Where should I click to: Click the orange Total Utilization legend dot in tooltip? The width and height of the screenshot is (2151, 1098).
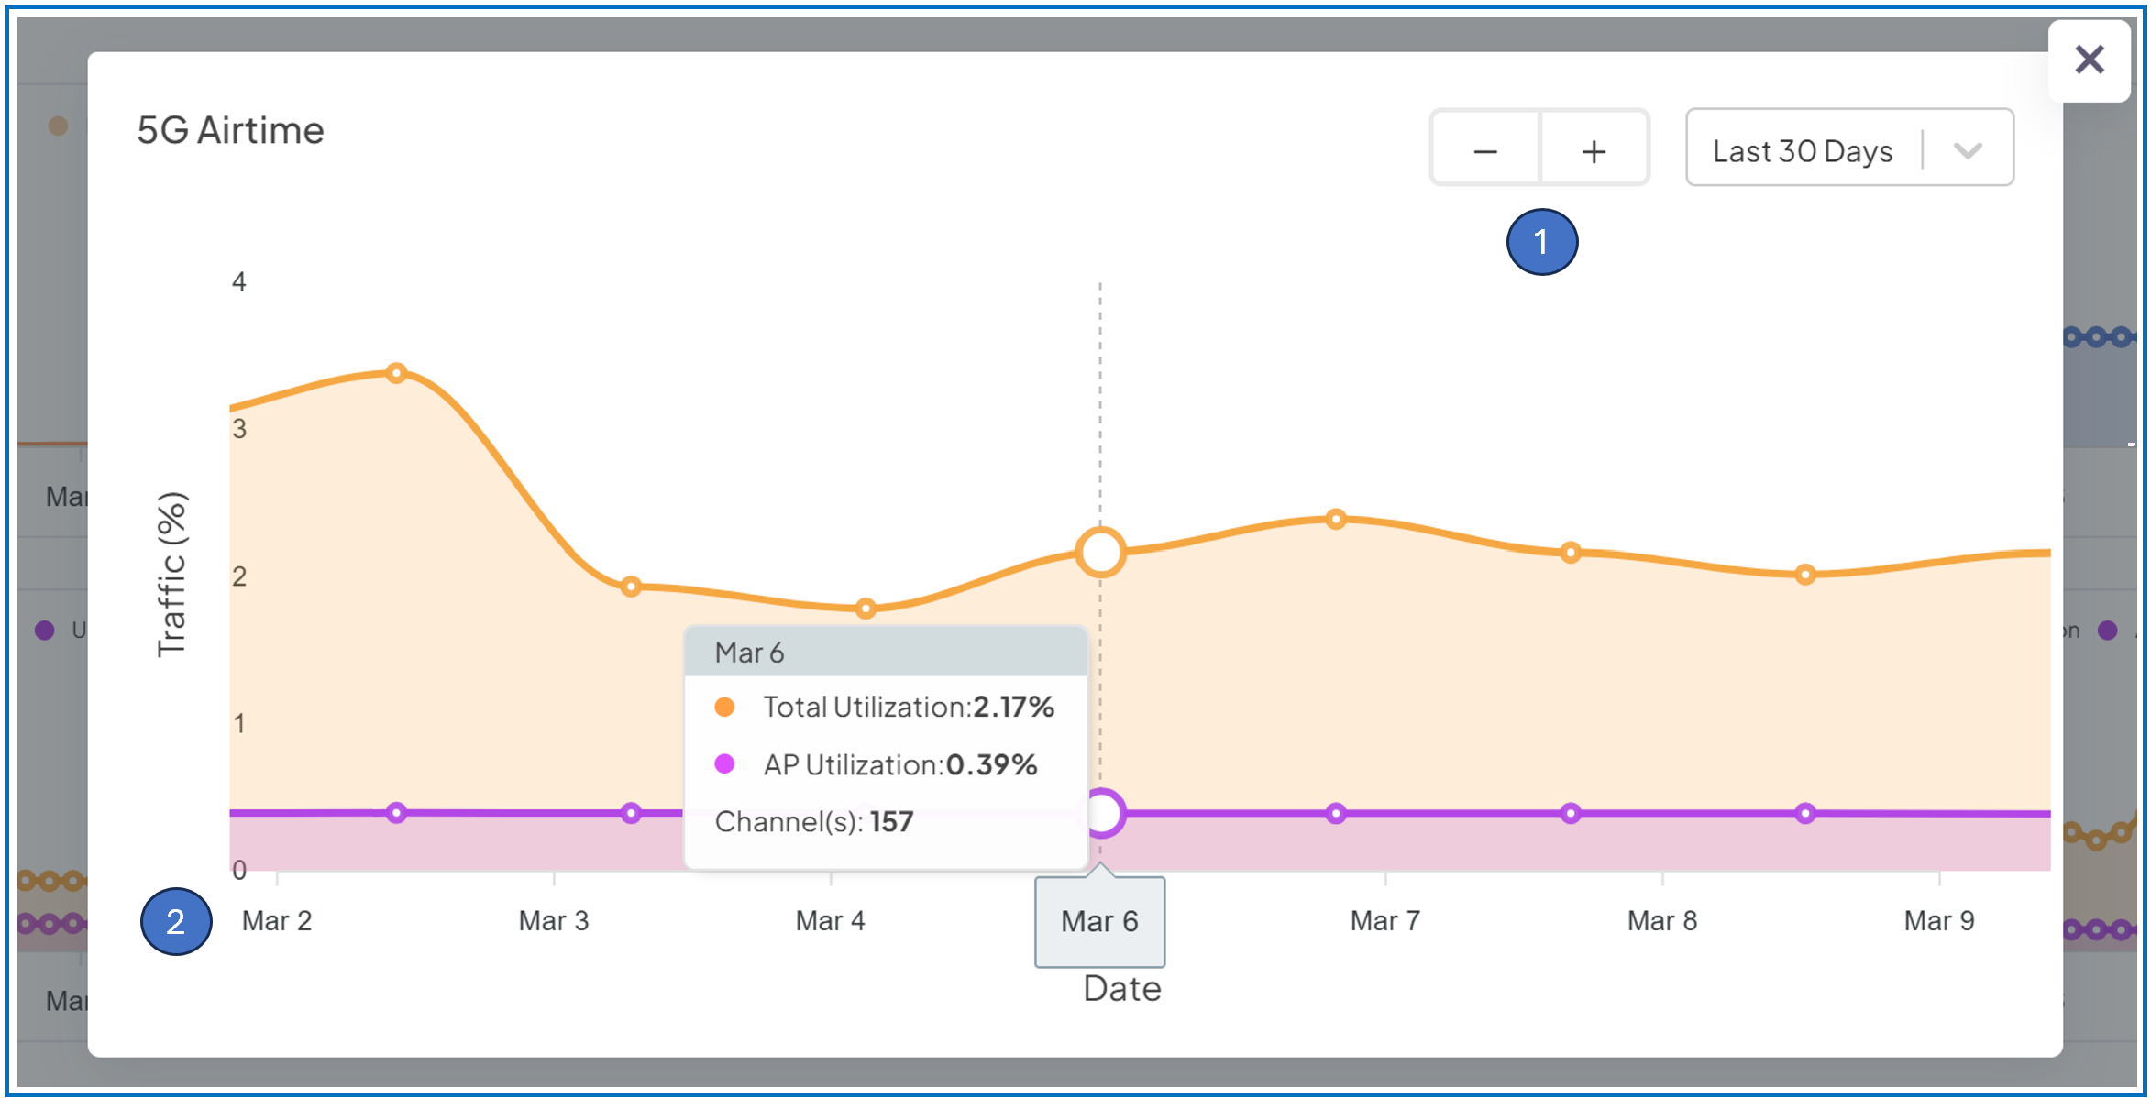(724, 707)
